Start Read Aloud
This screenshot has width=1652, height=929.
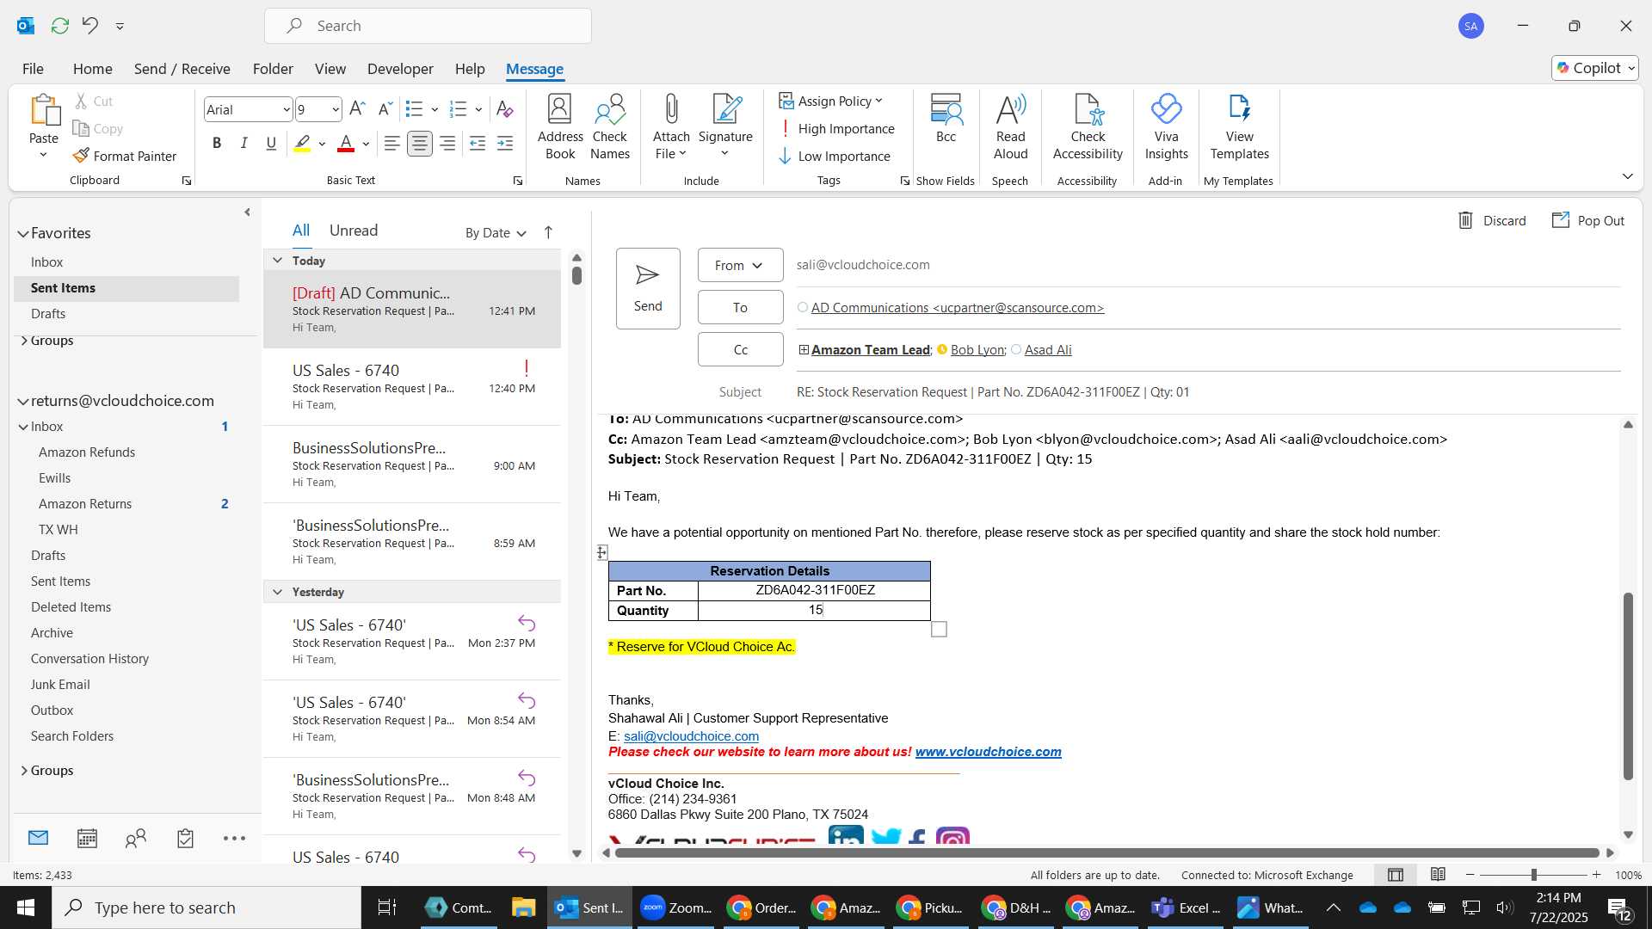[1010, 127]
